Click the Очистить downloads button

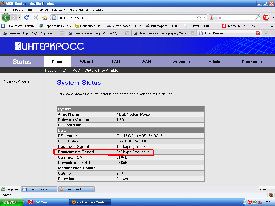[x=267, y=189]
